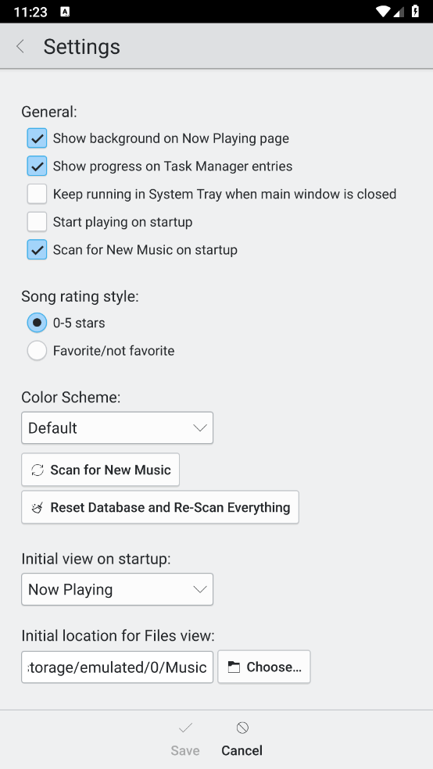The height and width of the screenshot is (769, 433).
Task: Tap the back arrow beside Settings
Action: [20, 47]
